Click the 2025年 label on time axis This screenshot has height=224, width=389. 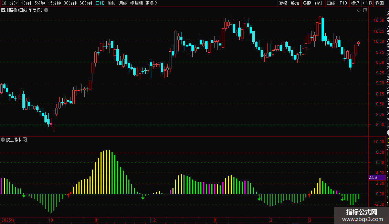[8, 220]
